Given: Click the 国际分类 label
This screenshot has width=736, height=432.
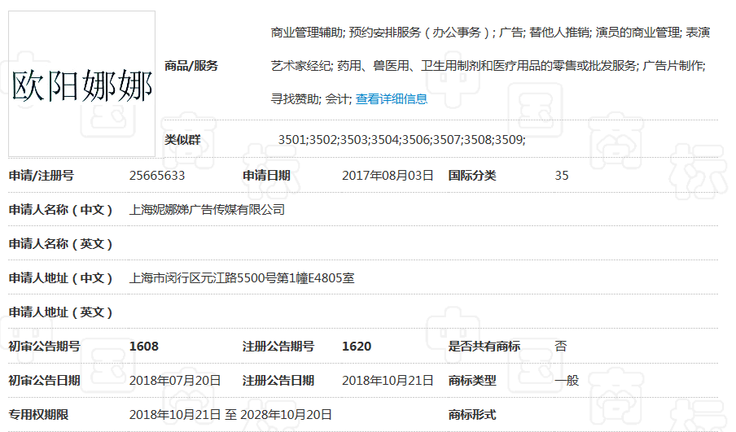Looking at the screenshot, I should [x=472, y=176].
